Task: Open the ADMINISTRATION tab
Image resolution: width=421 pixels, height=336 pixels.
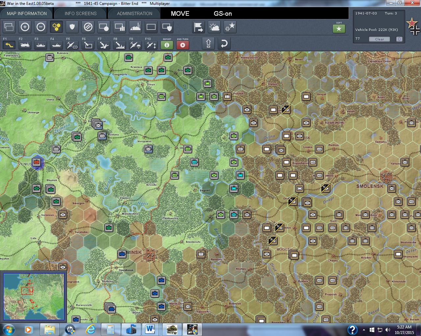Action: tap(135, 13)
